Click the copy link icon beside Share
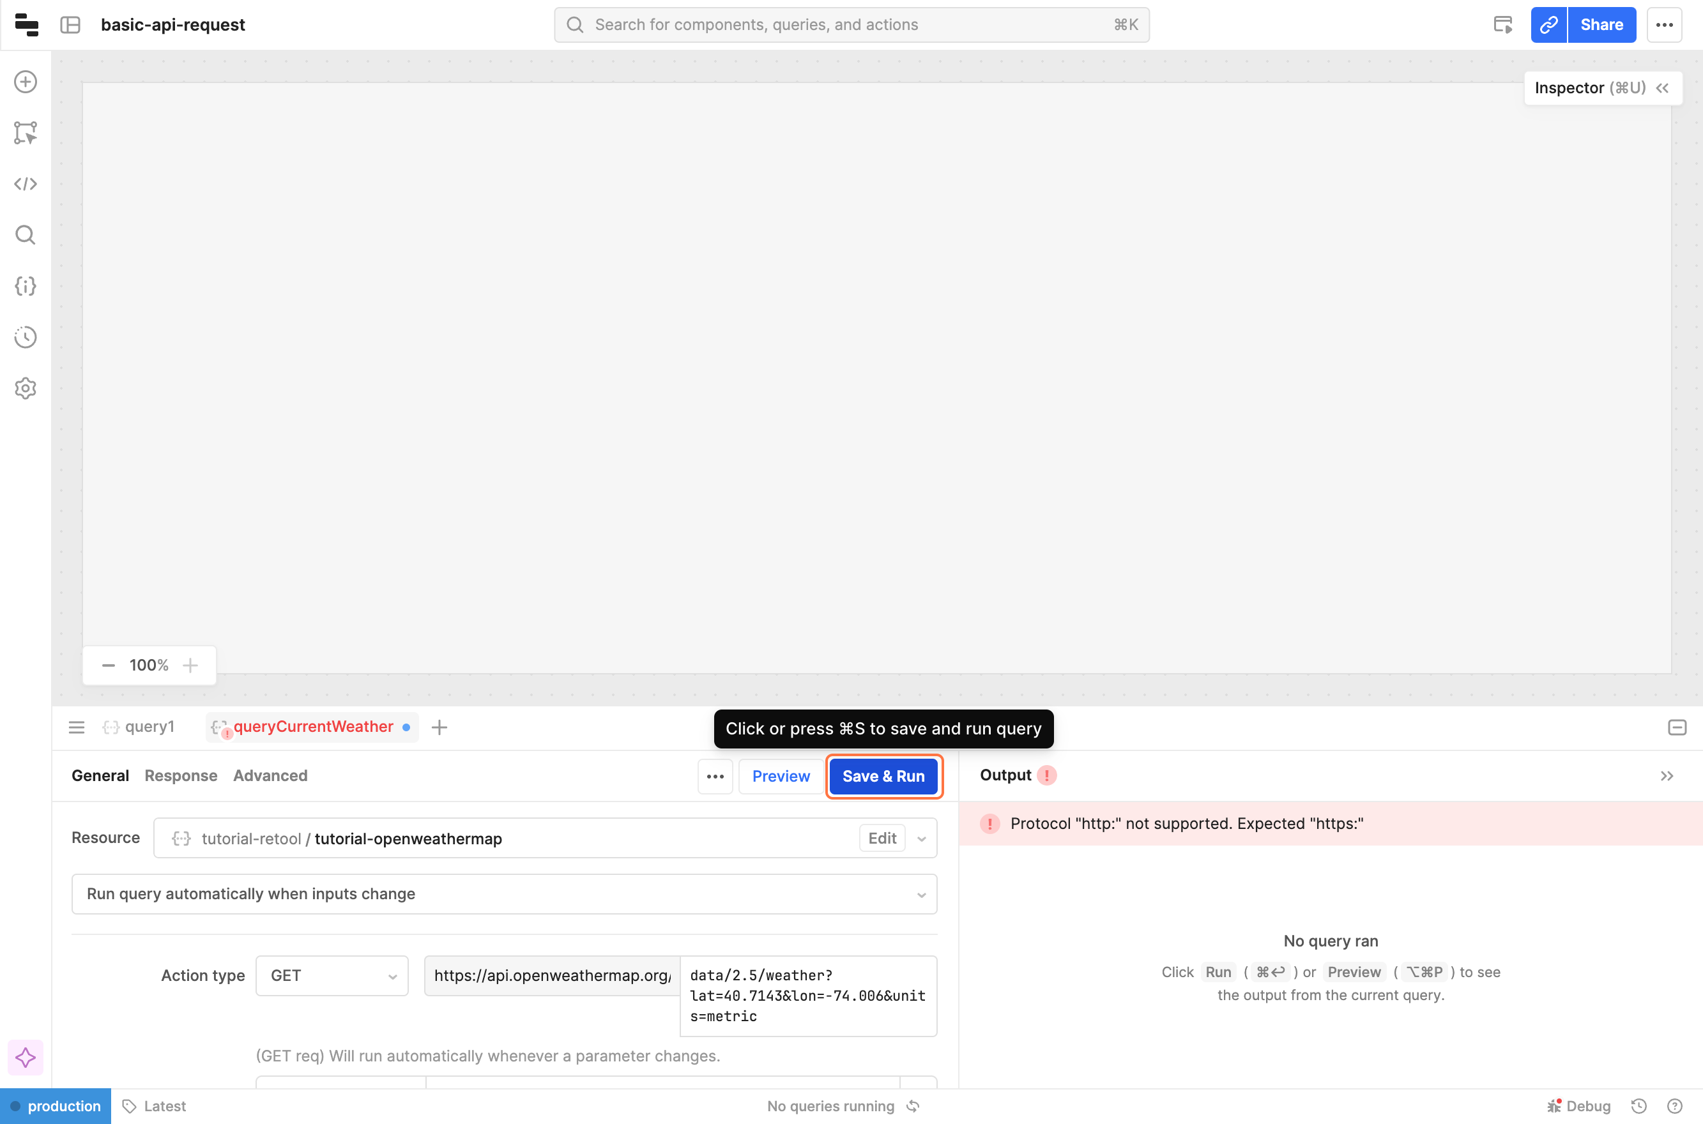The height and width of the screenshot is (1124, 1703). [1548, 25]
